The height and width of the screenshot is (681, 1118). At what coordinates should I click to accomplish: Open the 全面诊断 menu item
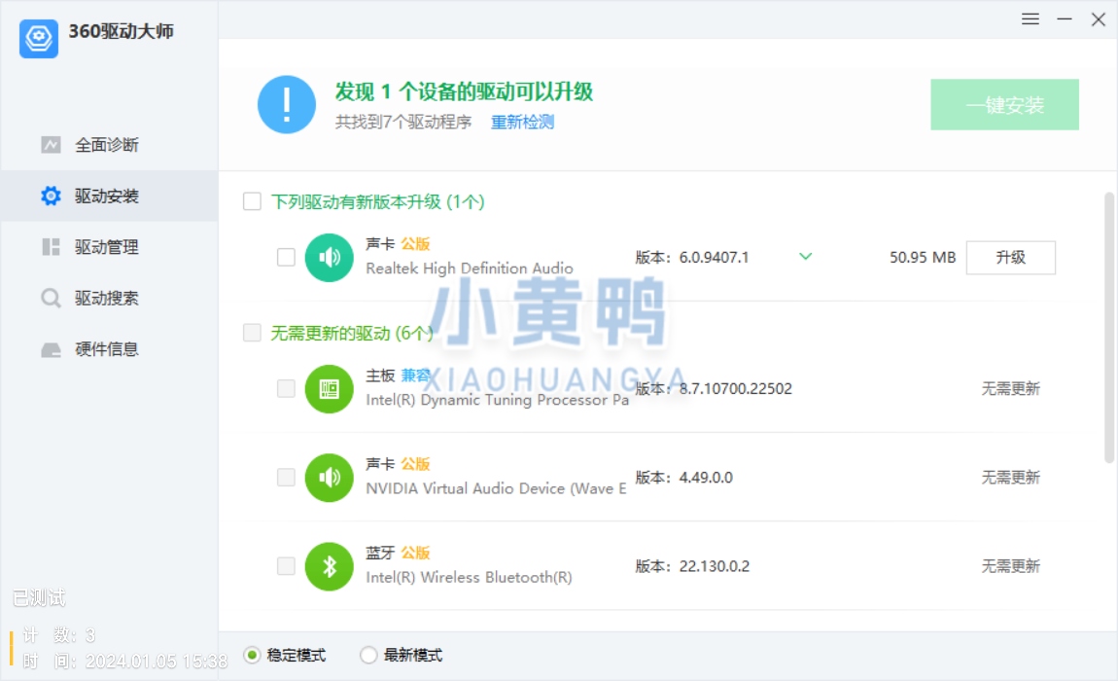(109, 145)
